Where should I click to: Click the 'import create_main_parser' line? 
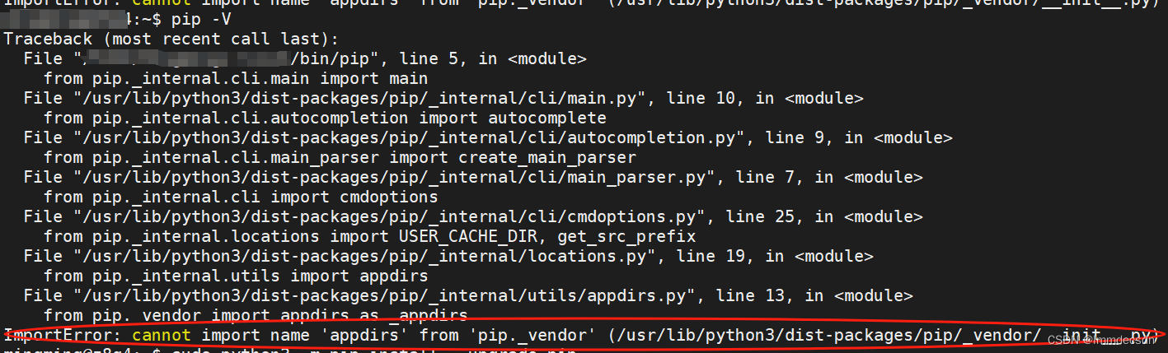coord(340,157)
